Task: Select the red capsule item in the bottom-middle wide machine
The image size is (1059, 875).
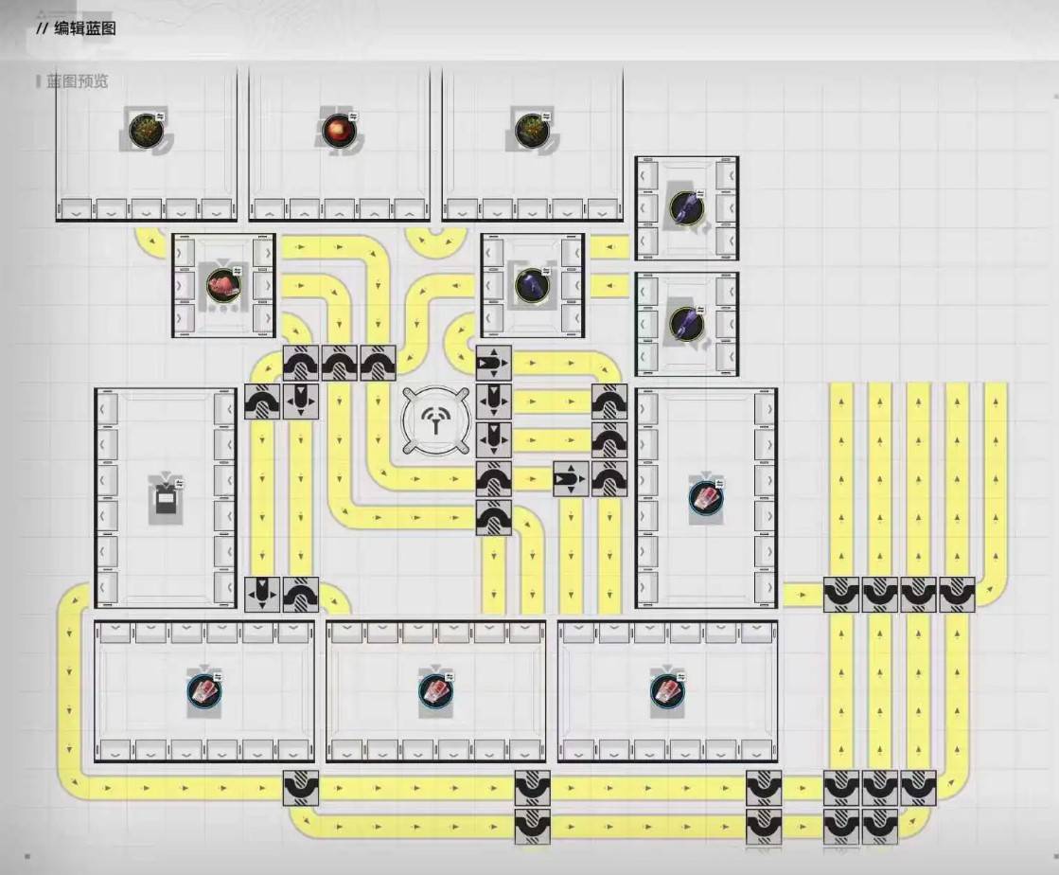Action: click(x=435, y=691)
